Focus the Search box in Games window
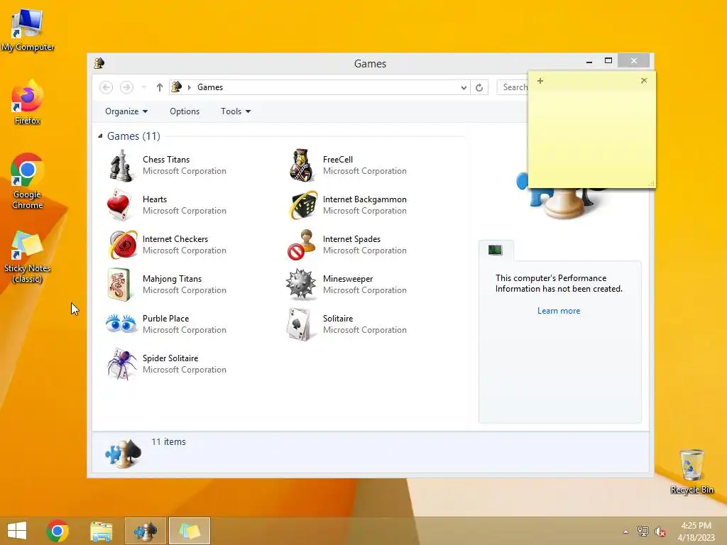This screenshot has height=545, width=727. 513,87
